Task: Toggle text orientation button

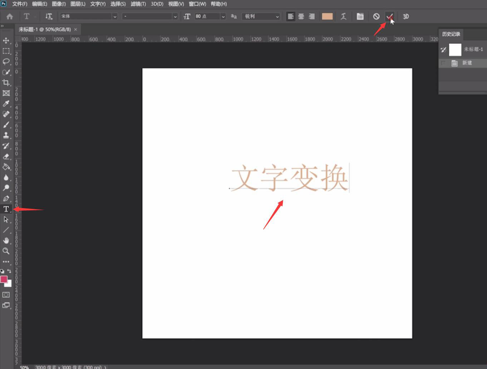Action: (49, 16)
